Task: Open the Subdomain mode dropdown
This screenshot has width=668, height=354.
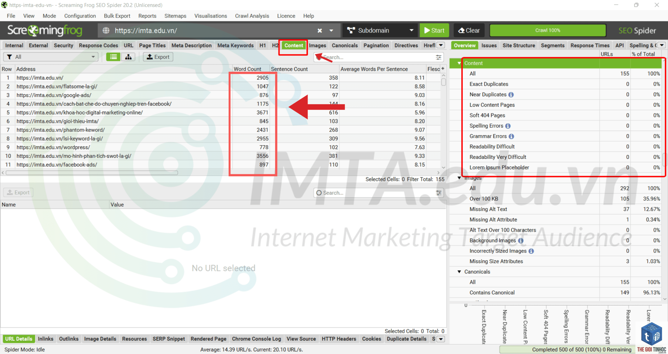Action: click(380, 30)
